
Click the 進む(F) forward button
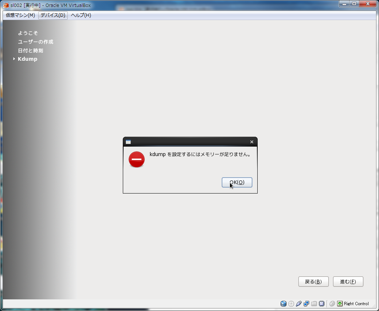point(348,282)
